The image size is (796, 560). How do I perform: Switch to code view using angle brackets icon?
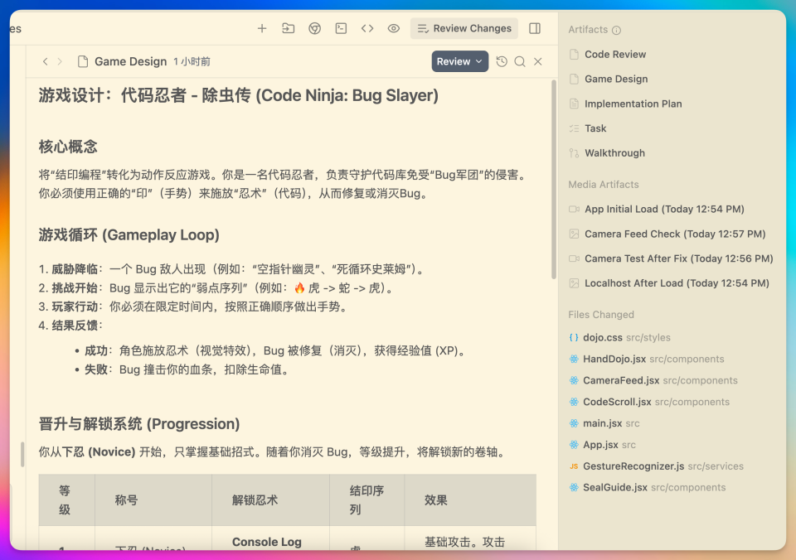point(367,27)
